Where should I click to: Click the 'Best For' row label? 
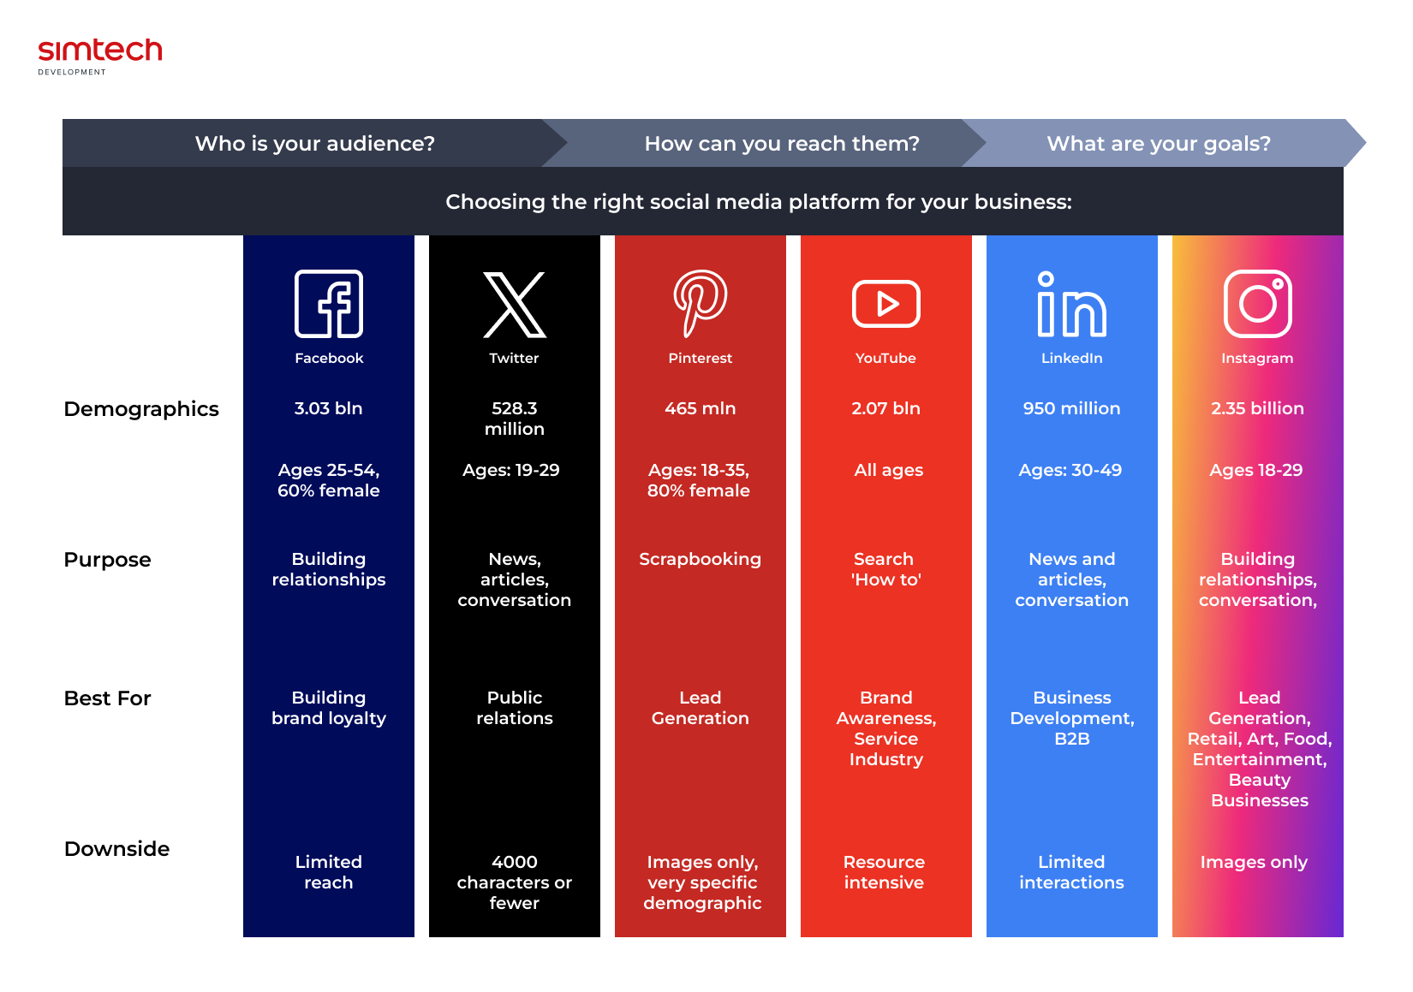pyautogui.click(x=108, y=698)
